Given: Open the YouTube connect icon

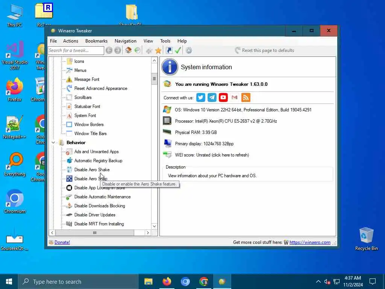Looking at the screenshot, I should [223, 97].
